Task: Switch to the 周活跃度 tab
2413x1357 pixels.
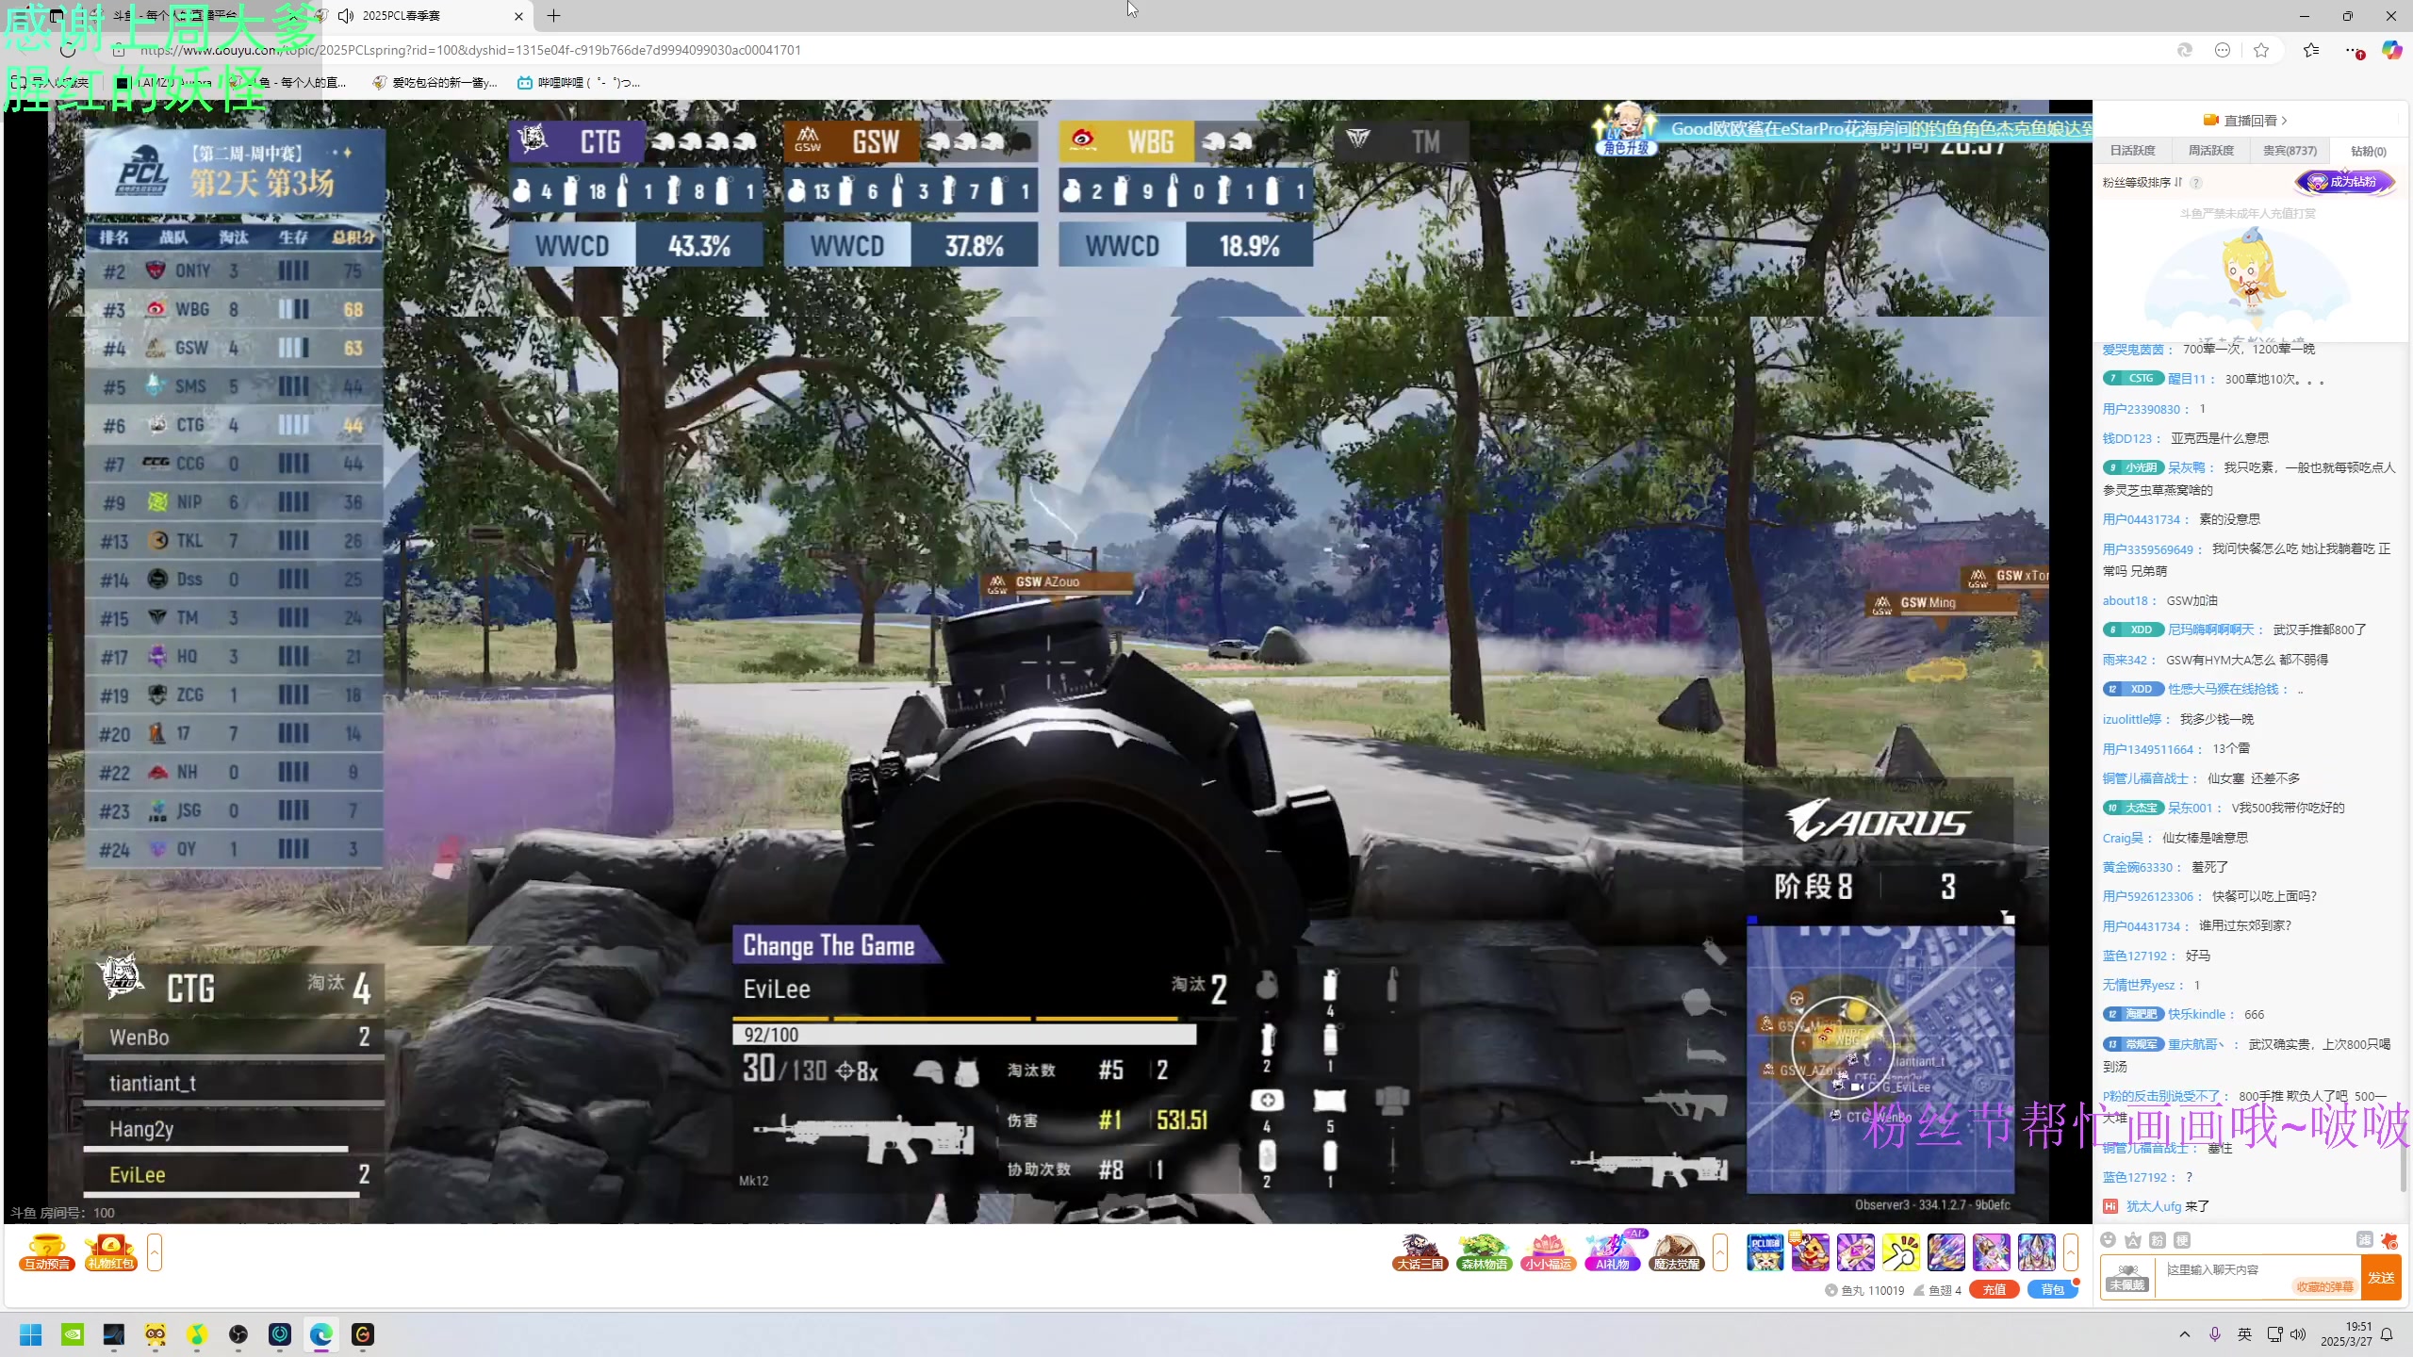Action: [x=2210, y=151]
